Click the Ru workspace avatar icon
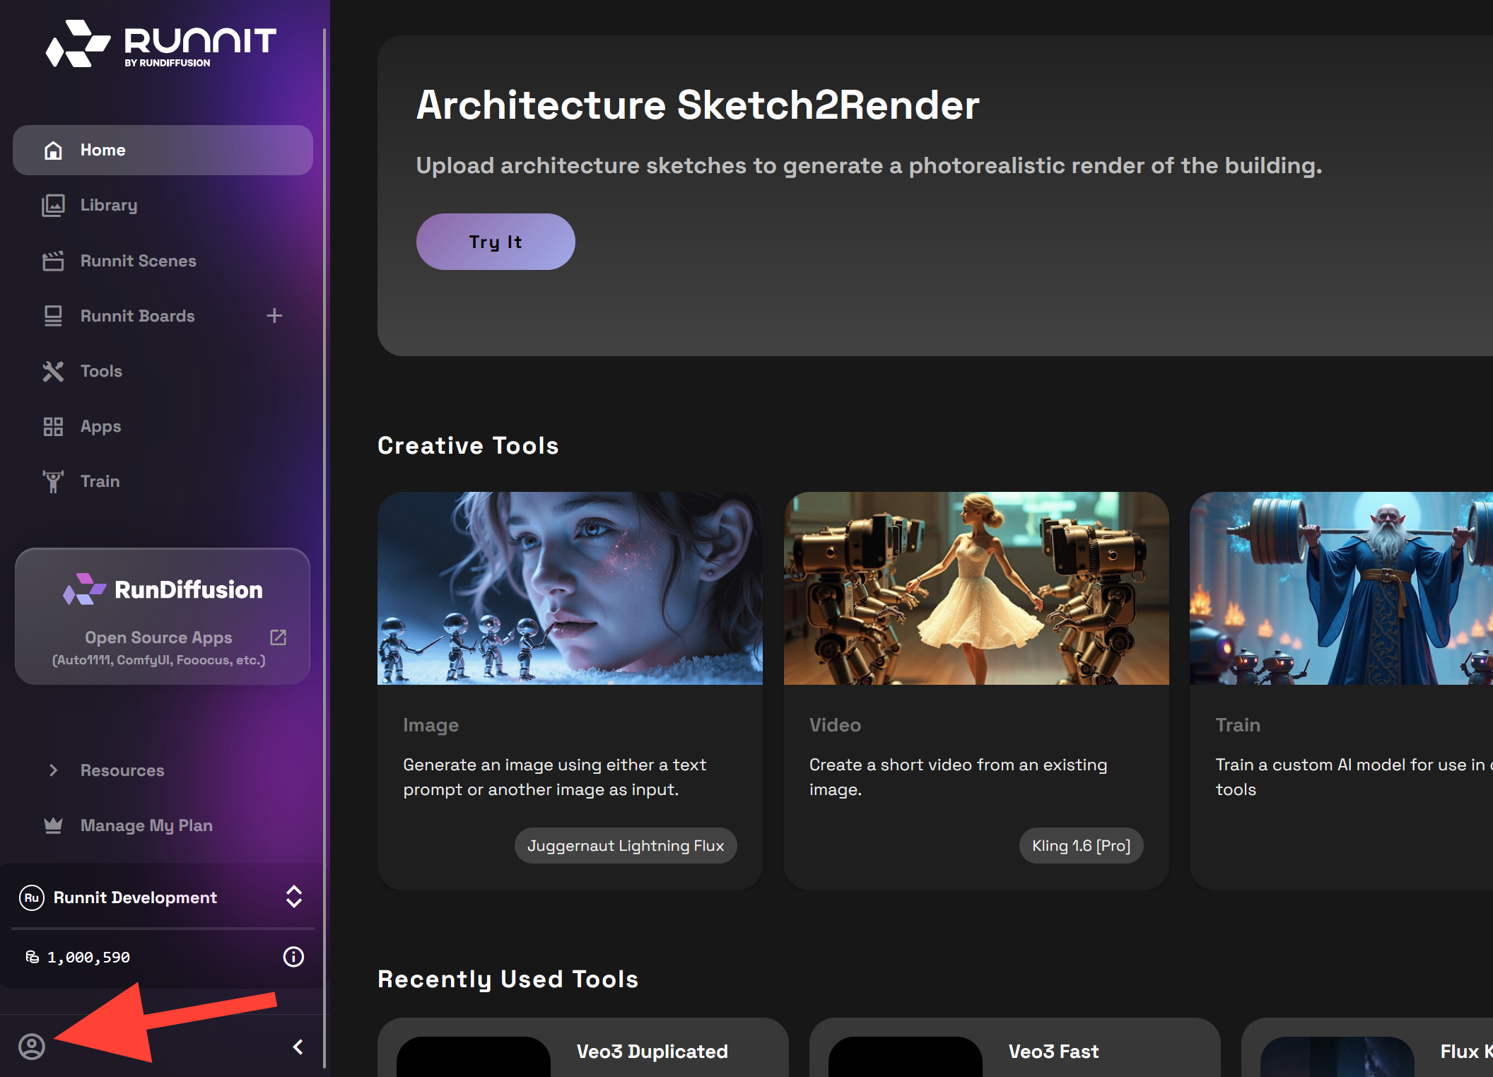This screenshot has height=1077, width=1493. click(32, 897)
